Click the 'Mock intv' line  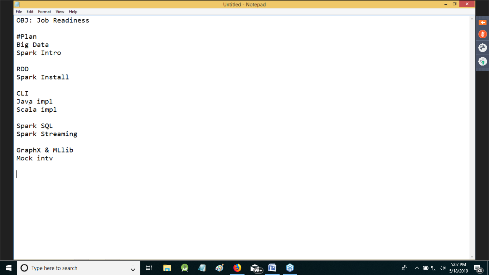(35, 158)
